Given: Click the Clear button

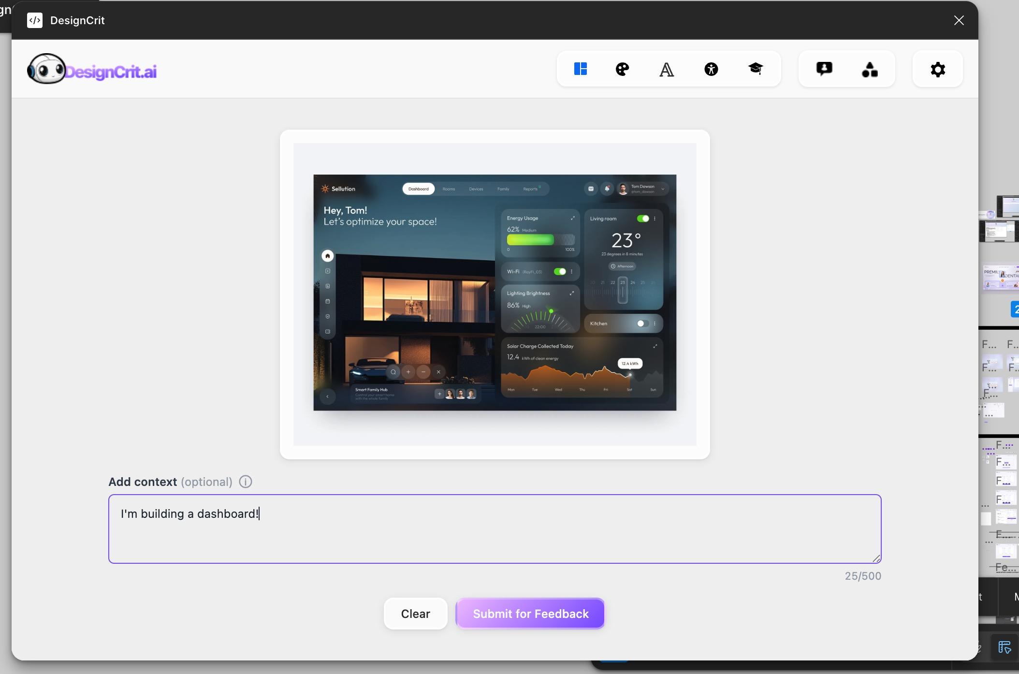Looking at the screenshot, I should [x=415, y=614].
